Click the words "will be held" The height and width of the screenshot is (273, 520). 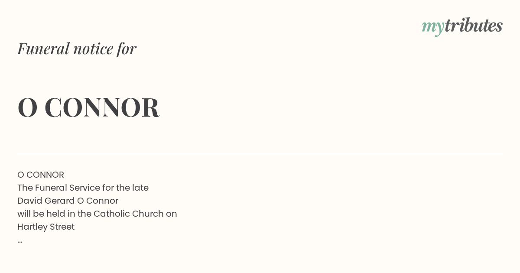click(41, 214)
